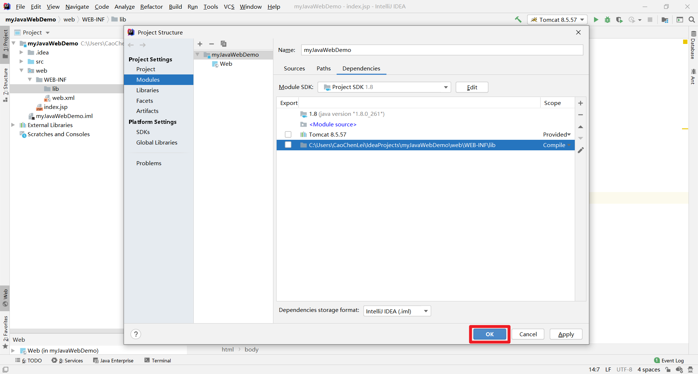Viewport: 698px width, 374px height.
Task: Click 4 spaces indent in status bar
Action: (649, 370)
